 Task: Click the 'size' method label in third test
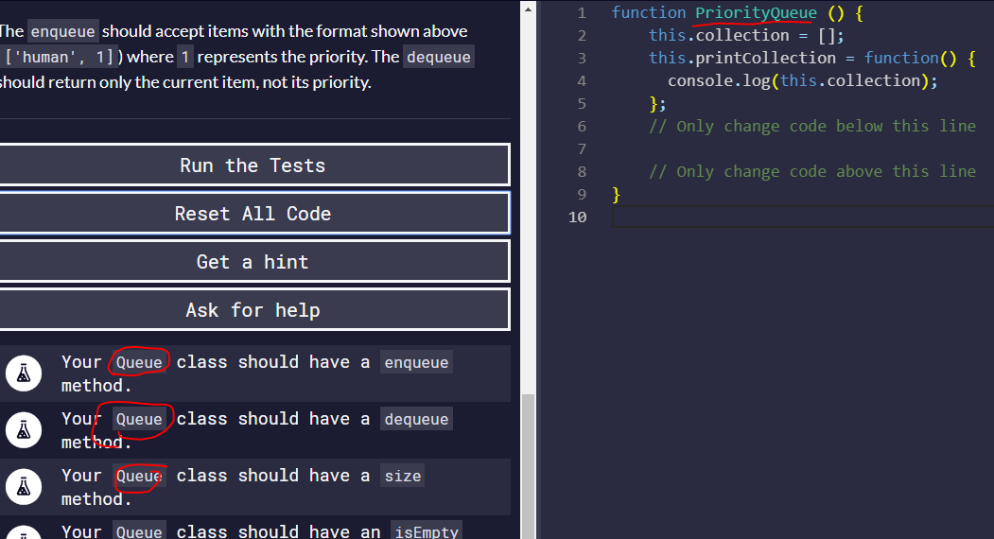[x=403, y=476]
